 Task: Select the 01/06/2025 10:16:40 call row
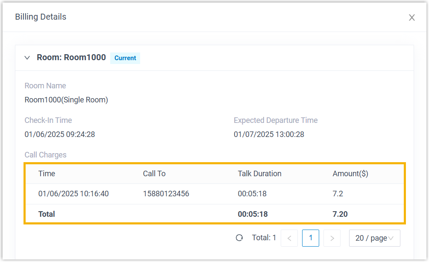[x=73, y=194]
